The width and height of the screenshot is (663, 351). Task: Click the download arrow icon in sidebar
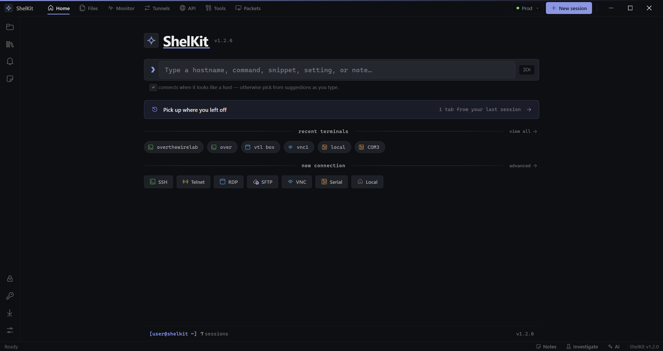(x=10, y=313)
